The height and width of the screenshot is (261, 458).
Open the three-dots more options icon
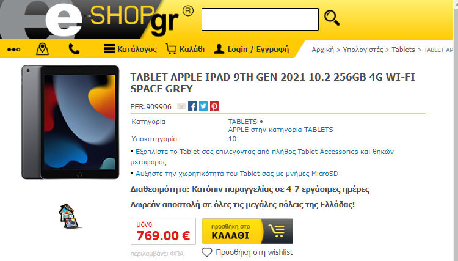tap(13, 50)
